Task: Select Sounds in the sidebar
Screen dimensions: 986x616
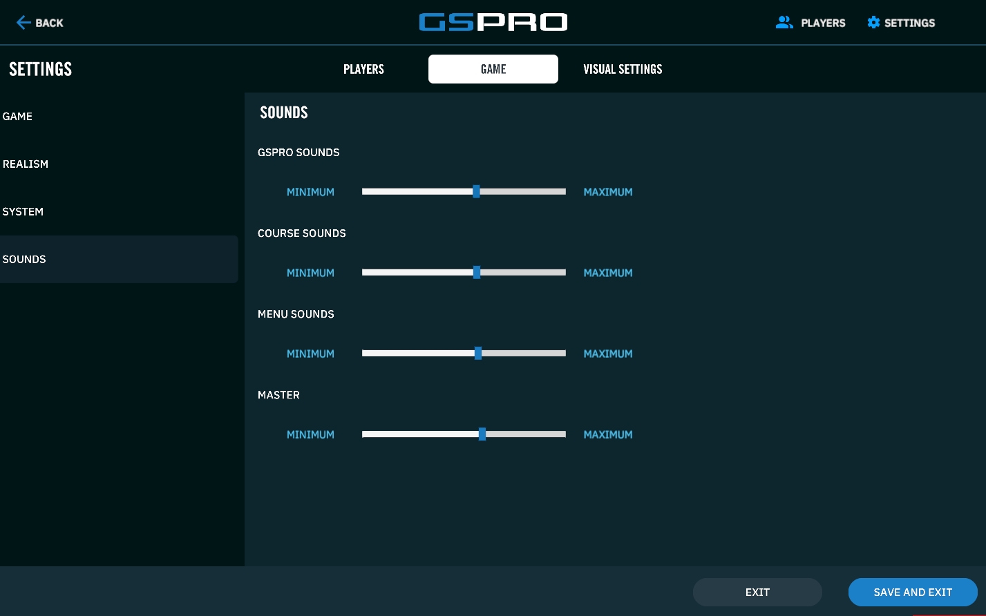Action: pos(24,260)
